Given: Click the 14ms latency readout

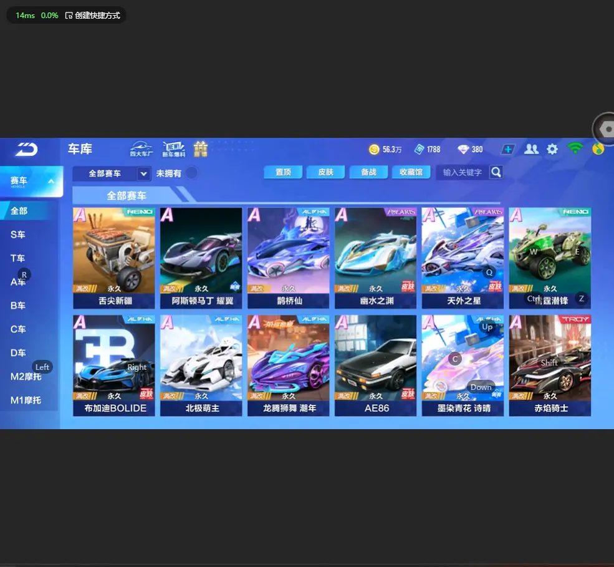Looking at the screenshot, I should [25, 16].
